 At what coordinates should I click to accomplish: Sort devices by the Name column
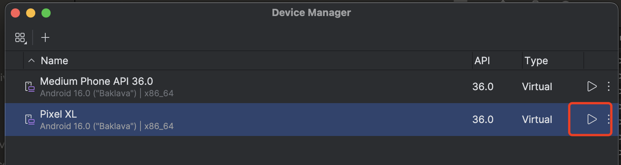[55, 61]
